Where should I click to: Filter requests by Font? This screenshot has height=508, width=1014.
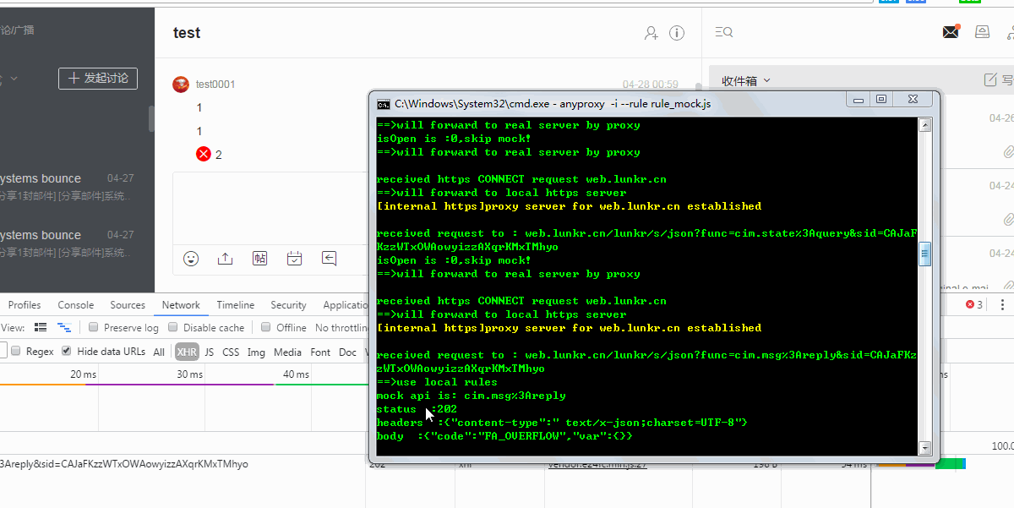click(x=320, y=352)
